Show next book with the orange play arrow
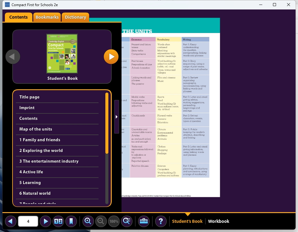The height and width of the screenshot is (232, 298). [x=111, y=57]
